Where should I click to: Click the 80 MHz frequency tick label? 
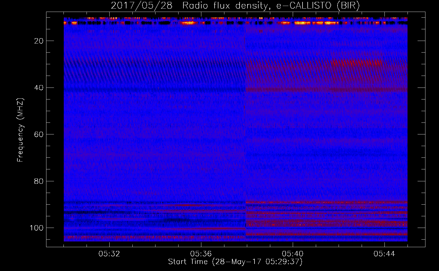(39, 181)
